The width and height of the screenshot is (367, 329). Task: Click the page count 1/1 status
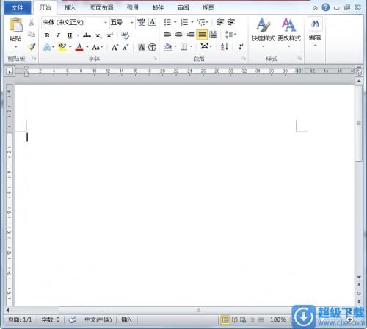click(x=20, y=319)
